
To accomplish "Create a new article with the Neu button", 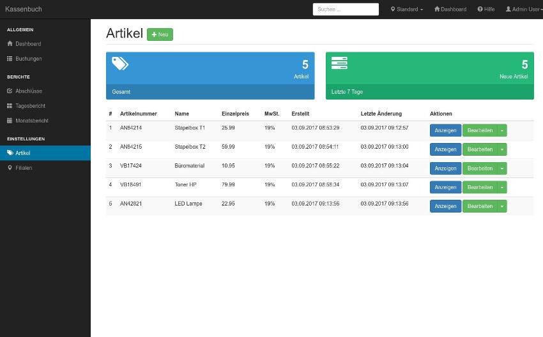I will 160,34.
